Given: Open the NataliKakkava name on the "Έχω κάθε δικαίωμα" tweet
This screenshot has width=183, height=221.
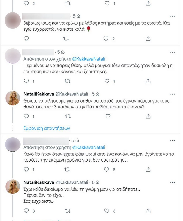Looking at the screenshot, I should pyautogui.click(x=38, y=182).
